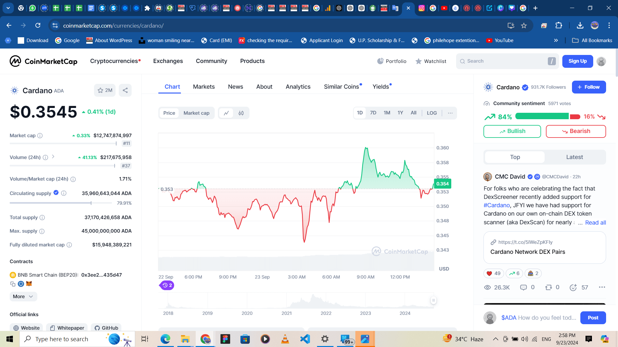Image resolution: width=618 pixels, height=347 pixels.
Task: Set chart range to All
Action: click(414, 113)
